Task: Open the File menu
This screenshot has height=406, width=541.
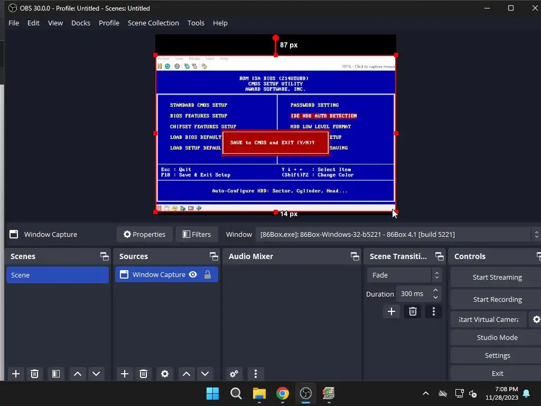Action: tap(14, 23)
